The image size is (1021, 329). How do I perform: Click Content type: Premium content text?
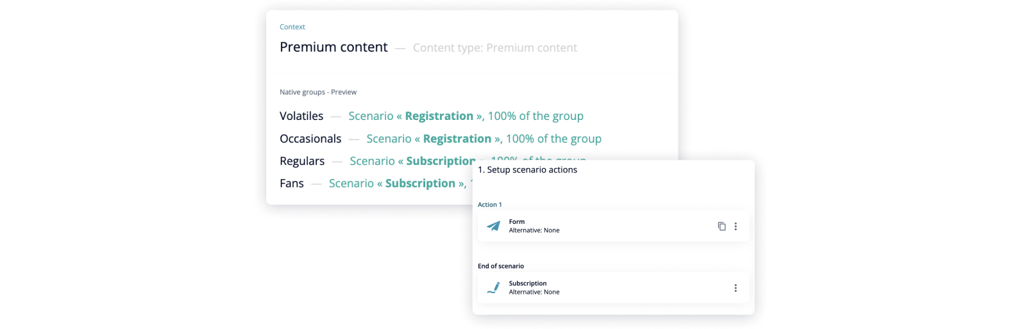[x=495, y=47]
